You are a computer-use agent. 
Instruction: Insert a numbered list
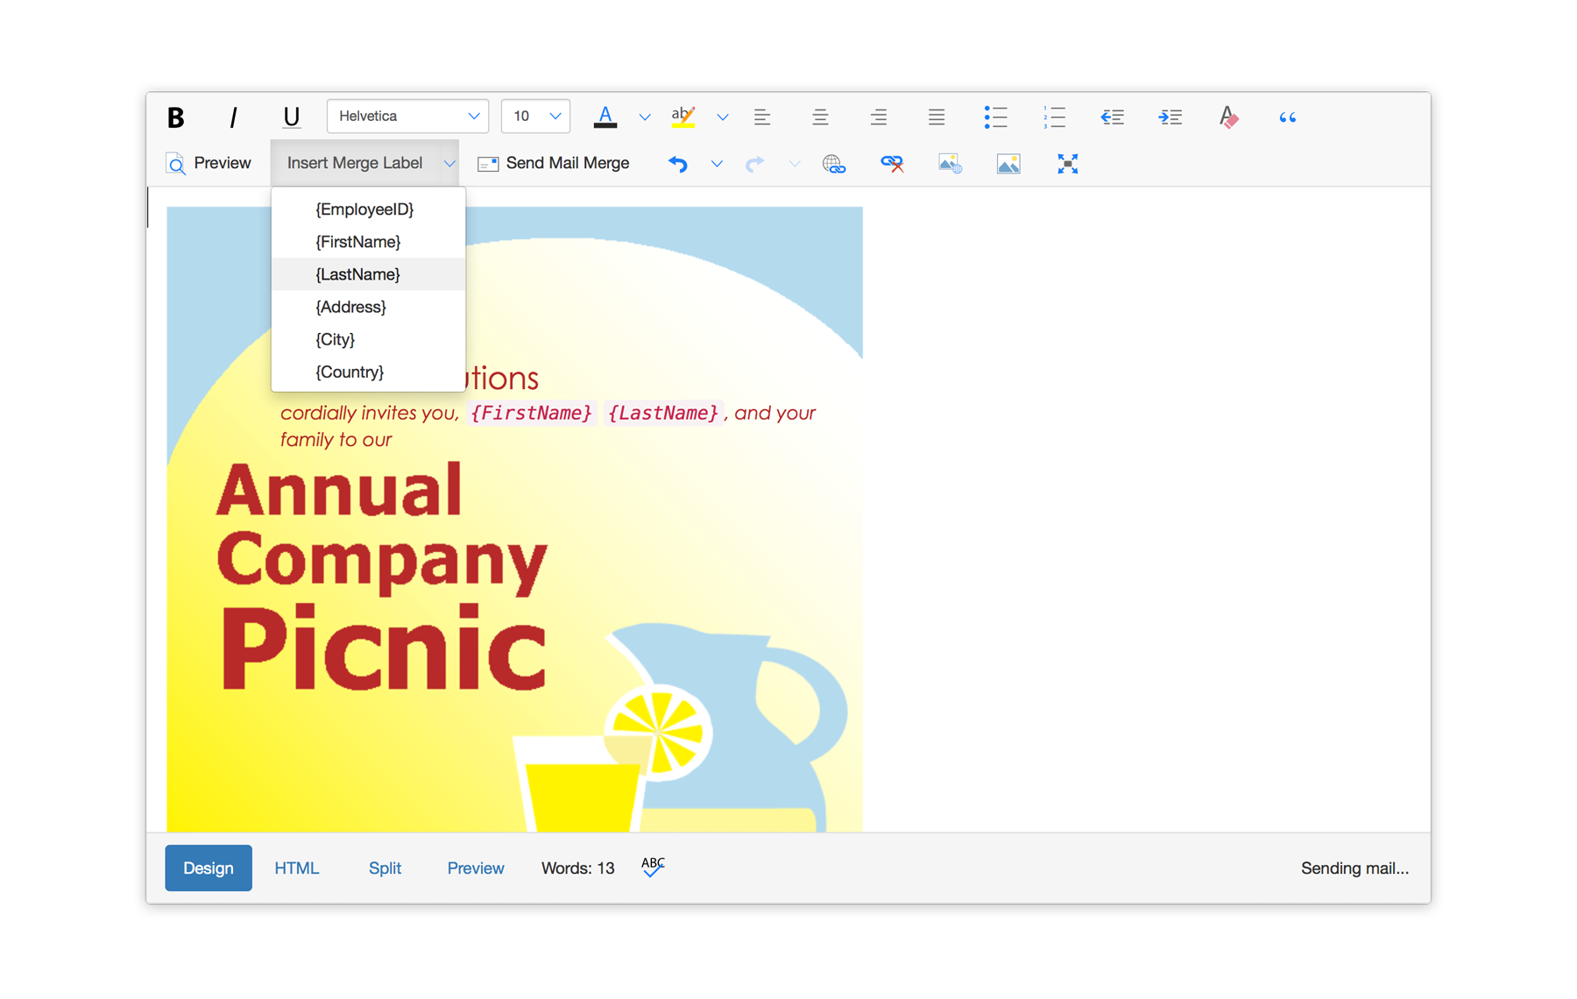point(1054,117)
